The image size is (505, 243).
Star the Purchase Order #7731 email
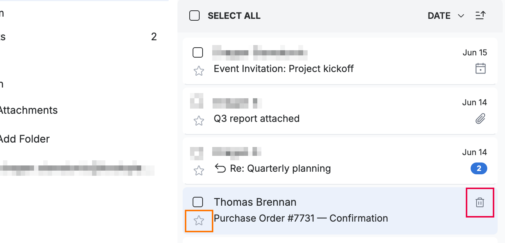click(199, 221)
